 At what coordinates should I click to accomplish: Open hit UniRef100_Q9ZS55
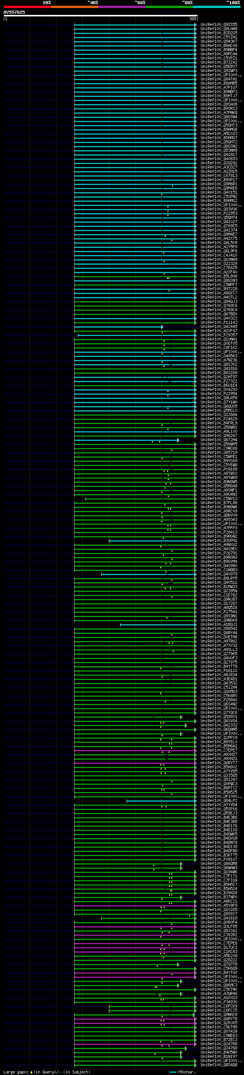pos(219,25)
